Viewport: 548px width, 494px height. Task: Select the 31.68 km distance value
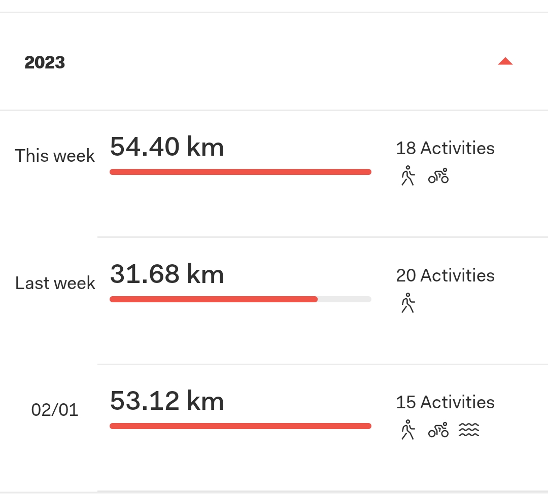167,274
